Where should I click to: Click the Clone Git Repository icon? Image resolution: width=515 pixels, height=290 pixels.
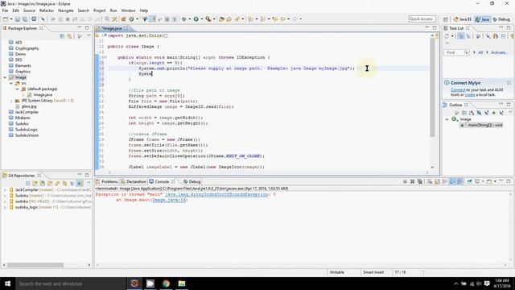43,183
